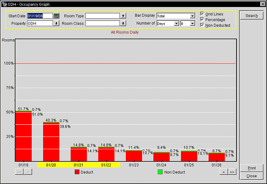Toggle the Grid Lines checkbox

[x=203, y=14]
